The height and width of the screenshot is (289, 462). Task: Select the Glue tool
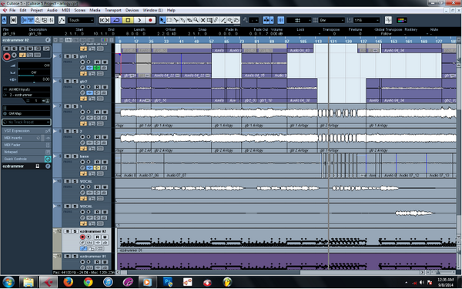[x=182, y=20]
